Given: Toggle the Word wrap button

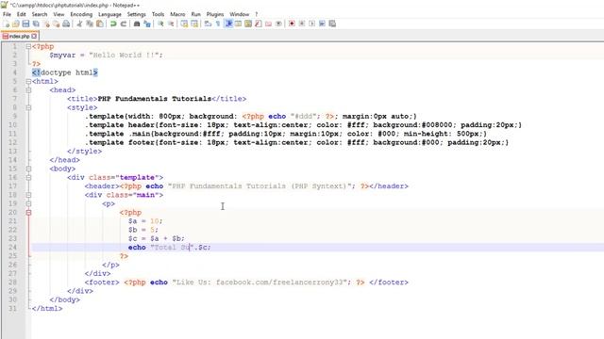Looking at the screenshot, I should click(208, 24).
